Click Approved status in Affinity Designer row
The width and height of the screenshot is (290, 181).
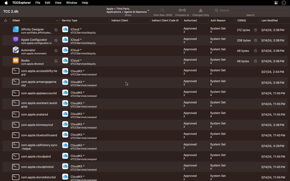tap(190, 28)
